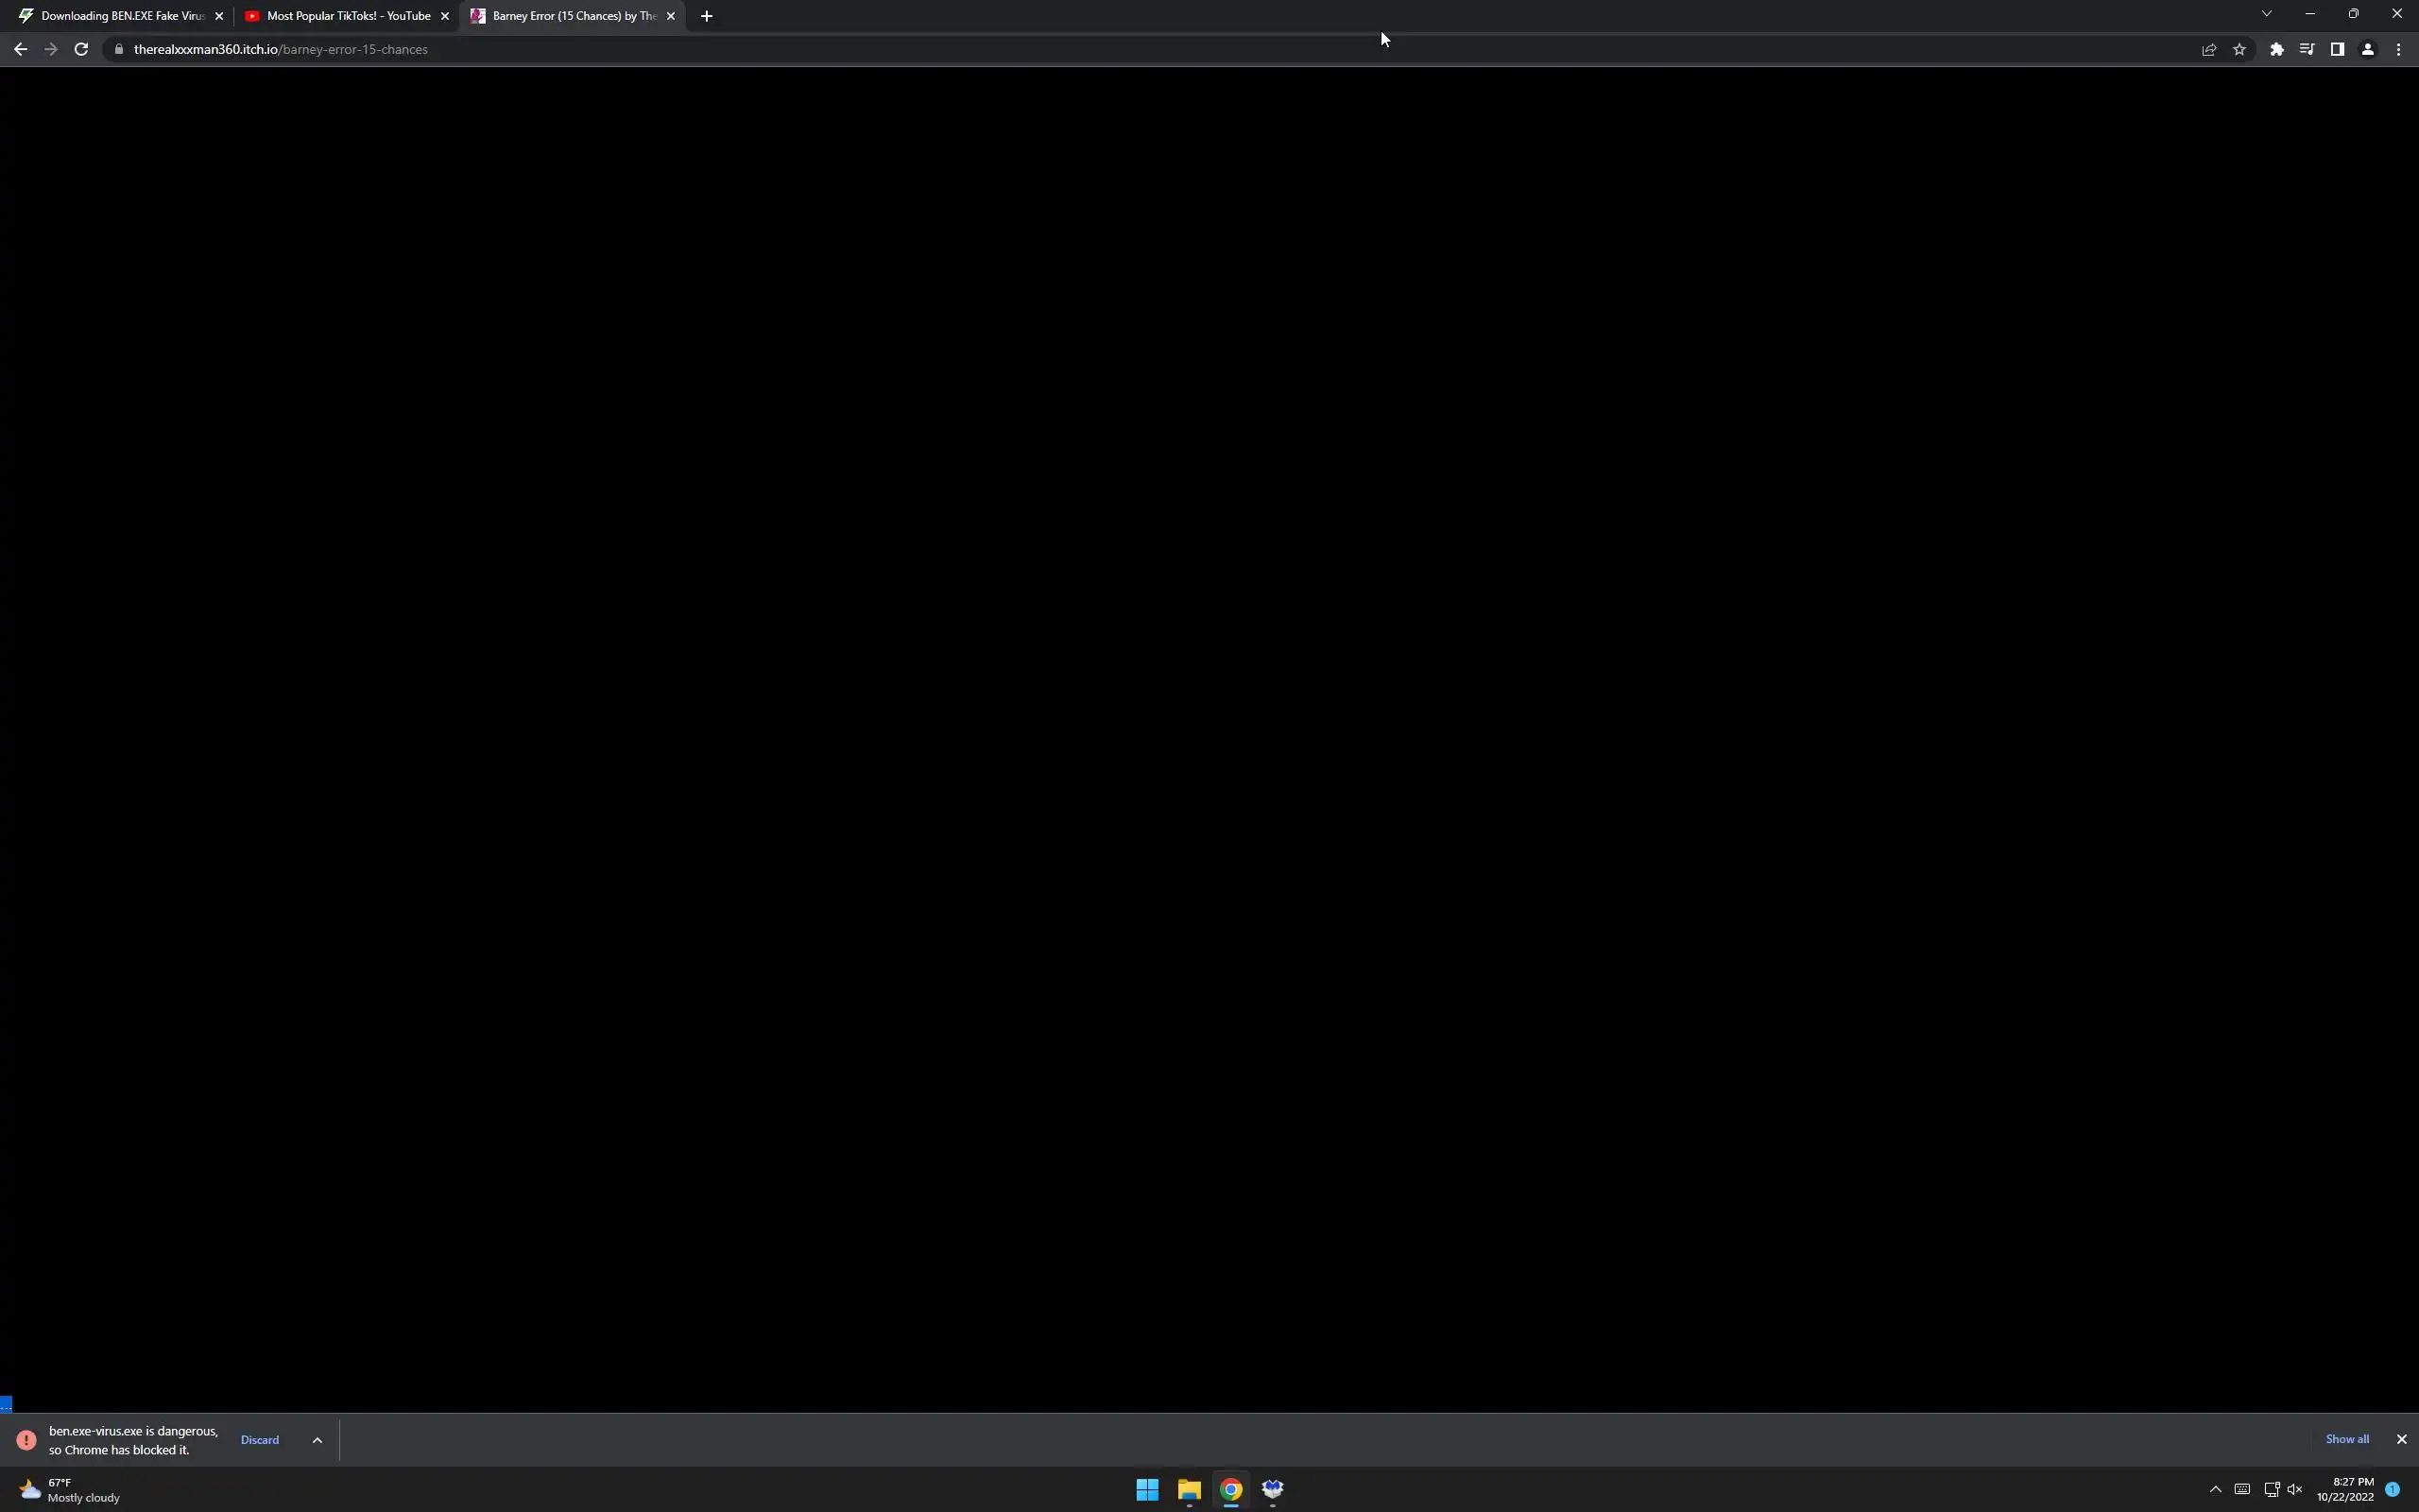Click the address bar URL
Viewport: 2419px width, 1512px height.
[x=280, y=49]
